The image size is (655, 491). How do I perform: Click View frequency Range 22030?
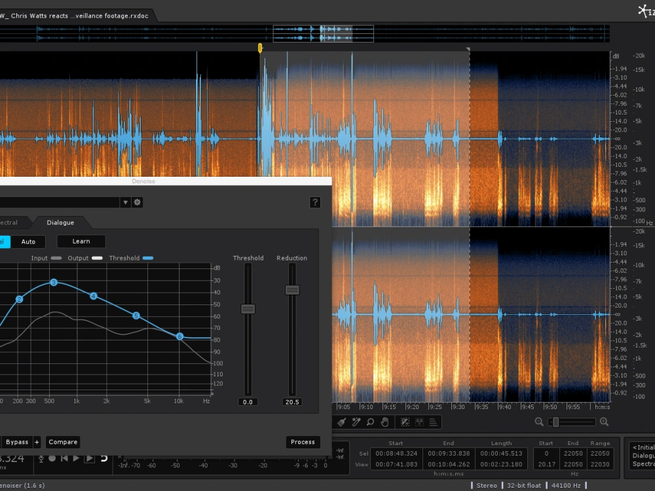(600, 464)
